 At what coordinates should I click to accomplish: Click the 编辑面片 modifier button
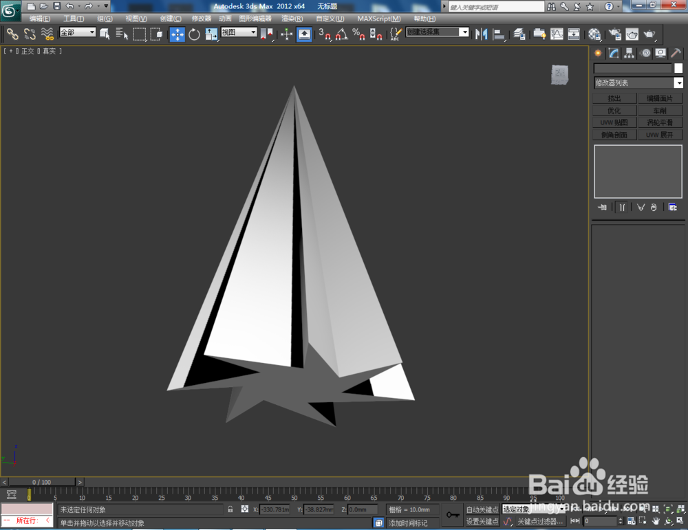point(660,98)
